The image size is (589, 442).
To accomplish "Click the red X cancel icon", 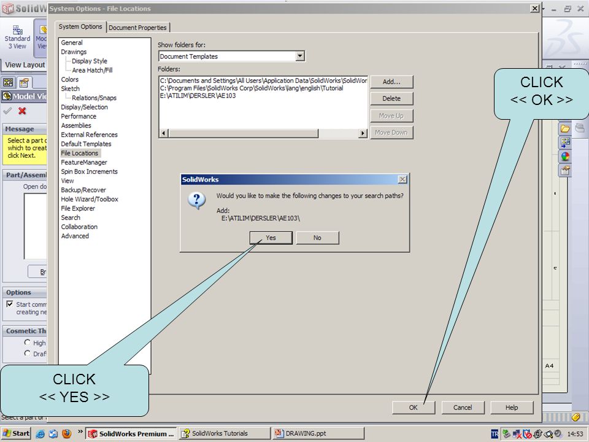I will pyautogui.click(x=22, y=111).
